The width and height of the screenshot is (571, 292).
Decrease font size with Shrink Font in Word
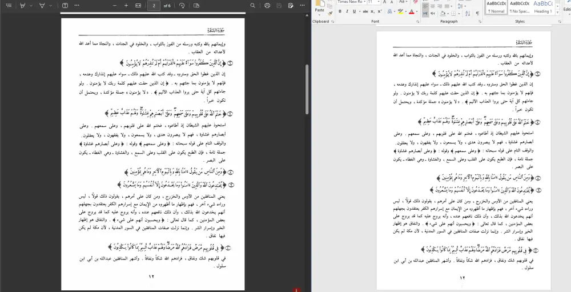[x=392, y=2]
